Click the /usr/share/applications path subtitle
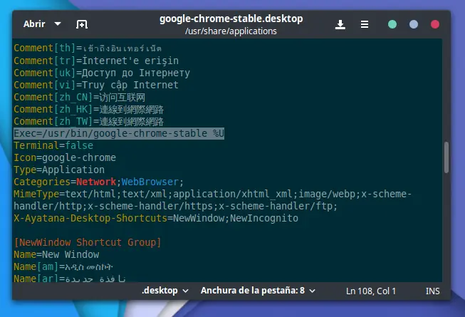This screenshot has width=465, height=317. (x=231, y=31)
